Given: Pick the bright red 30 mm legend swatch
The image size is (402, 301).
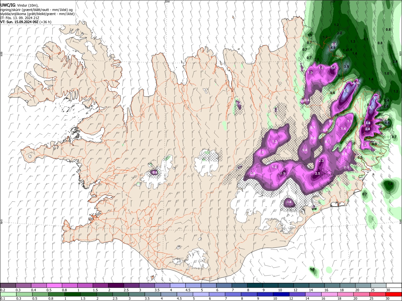Looking at the screenshot, I should [x=394, y=294].
